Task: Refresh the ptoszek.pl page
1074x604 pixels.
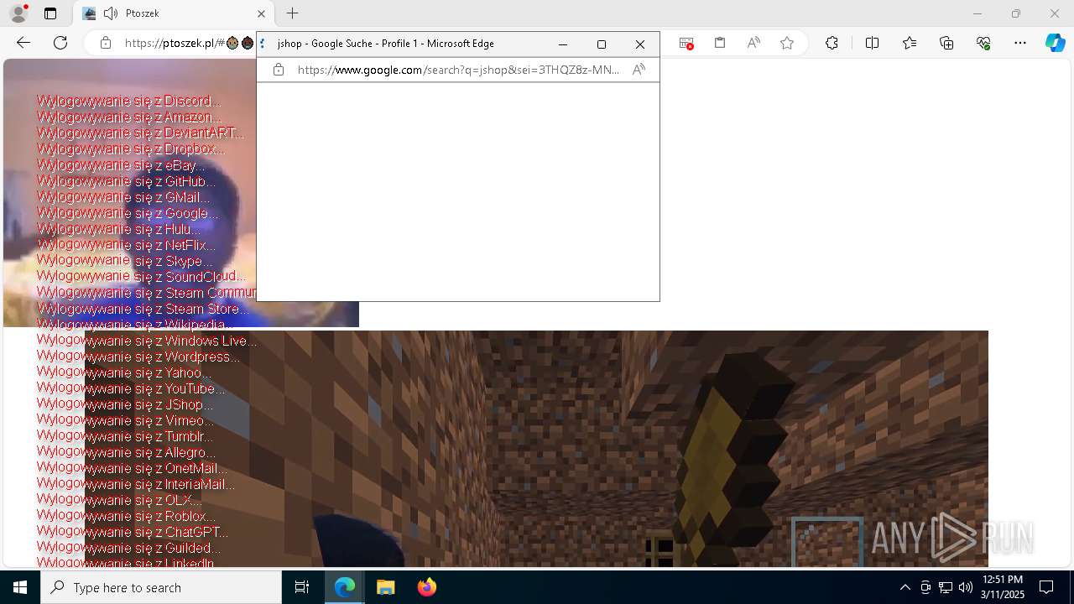Action: click(x=60, y=43)
